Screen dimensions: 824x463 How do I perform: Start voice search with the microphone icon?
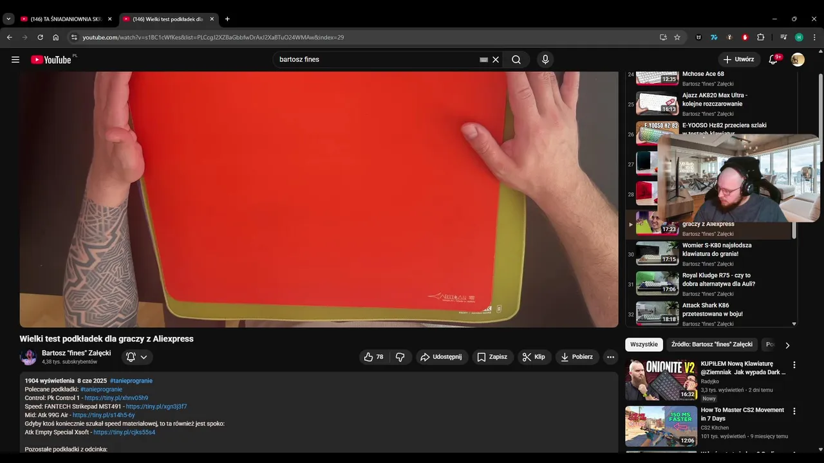pyautogui.click(x=545, y=60)
